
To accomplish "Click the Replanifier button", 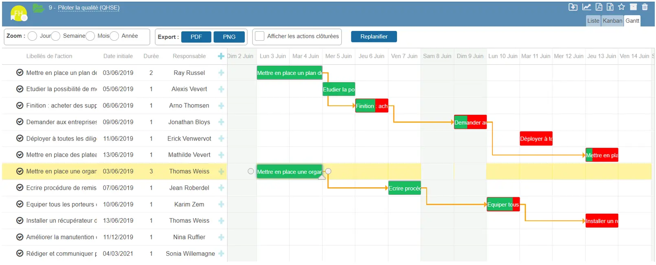I will (x=373, y=37).
